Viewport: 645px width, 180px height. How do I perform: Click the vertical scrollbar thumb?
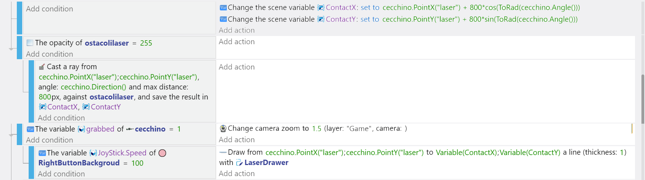tap(643, 99)
